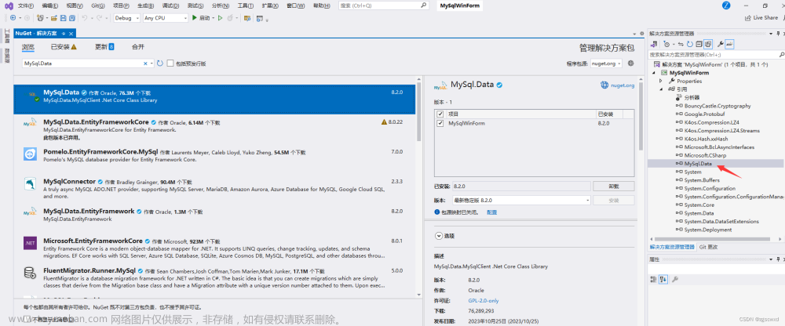
Task: Click the switch views icon in Solution Explorer
Action: [x=654, y=44]
